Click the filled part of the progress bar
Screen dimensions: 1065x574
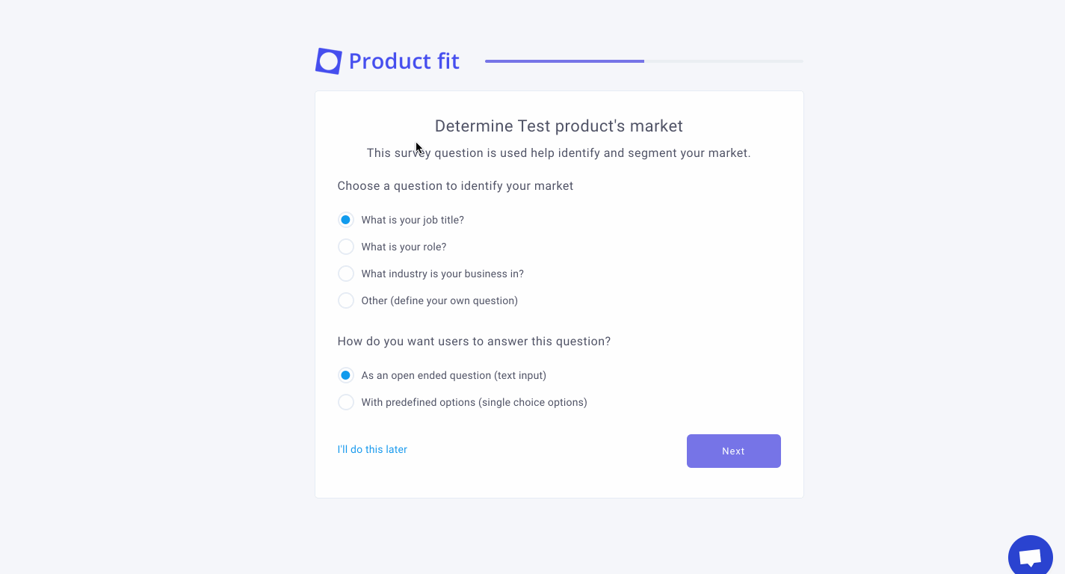[564, 61]
